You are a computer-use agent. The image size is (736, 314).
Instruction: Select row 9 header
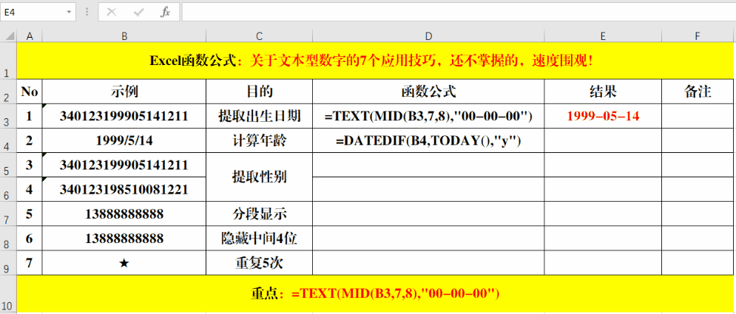click(x=8, y=262)
